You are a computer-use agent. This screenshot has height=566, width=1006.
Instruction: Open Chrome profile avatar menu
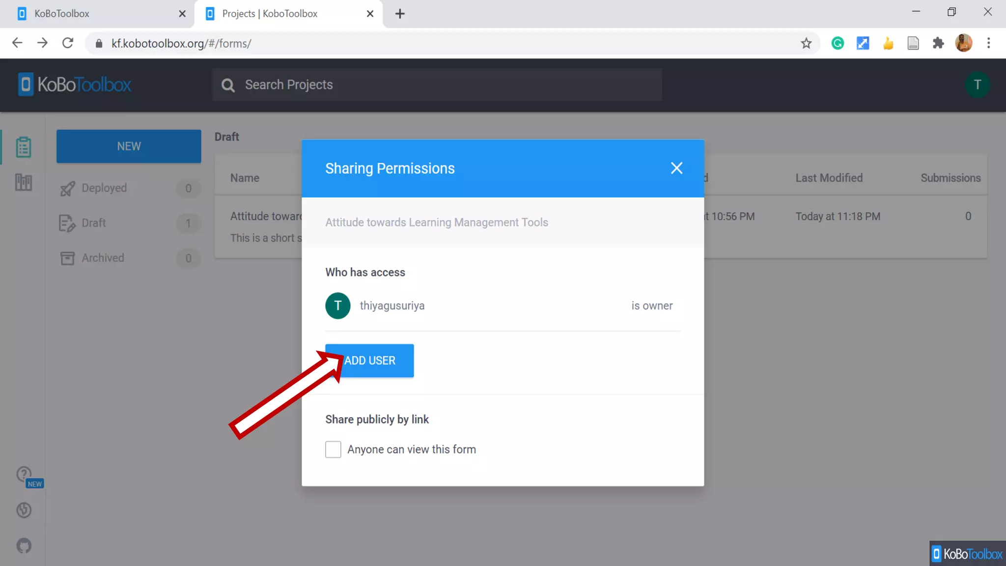[x=963, y=43]
